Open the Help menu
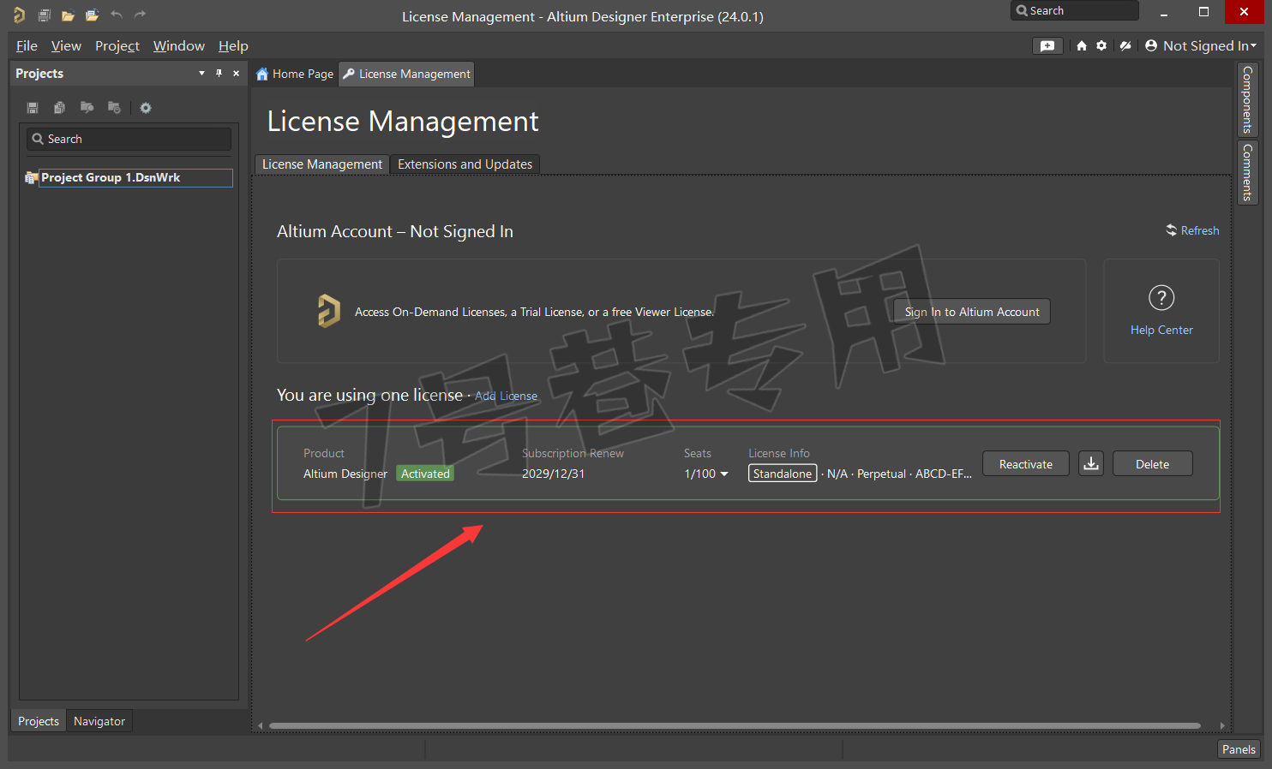Viewport: 1272px width, 769px height. [x=233, y=46]
